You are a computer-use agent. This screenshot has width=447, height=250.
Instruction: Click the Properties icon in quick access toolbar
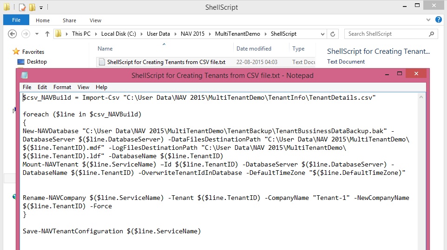[x=22, y=7]
